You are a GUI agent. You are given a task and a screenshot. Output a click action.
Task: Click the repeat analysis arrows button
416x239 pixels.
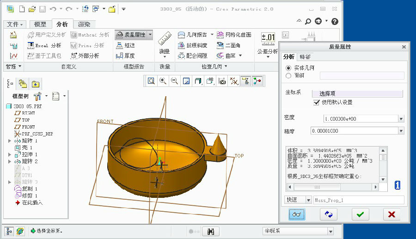point(329,214)
